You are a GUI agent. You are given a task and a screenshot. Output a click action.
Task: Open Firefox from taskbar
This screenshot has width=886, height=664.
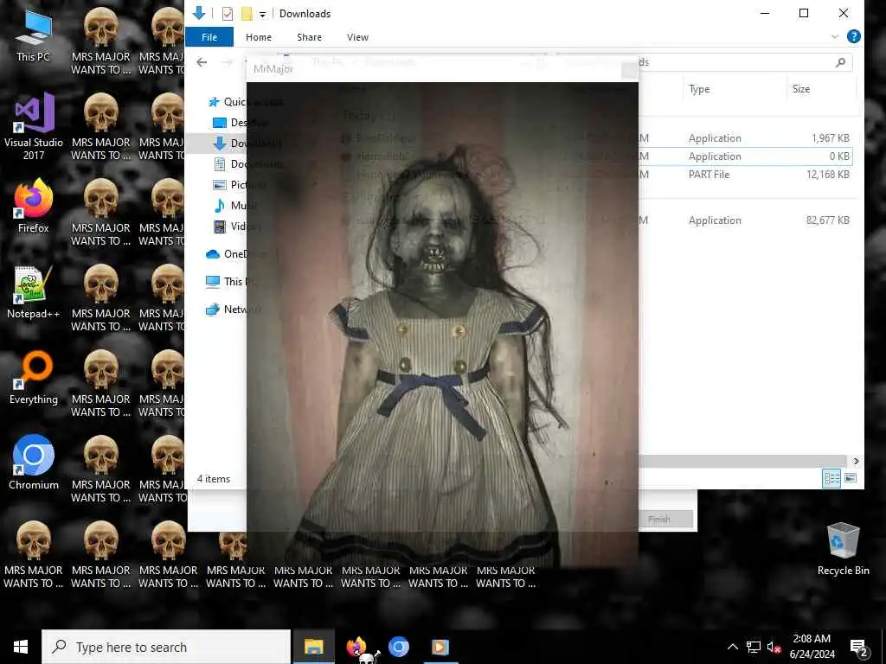click(356, 647)
